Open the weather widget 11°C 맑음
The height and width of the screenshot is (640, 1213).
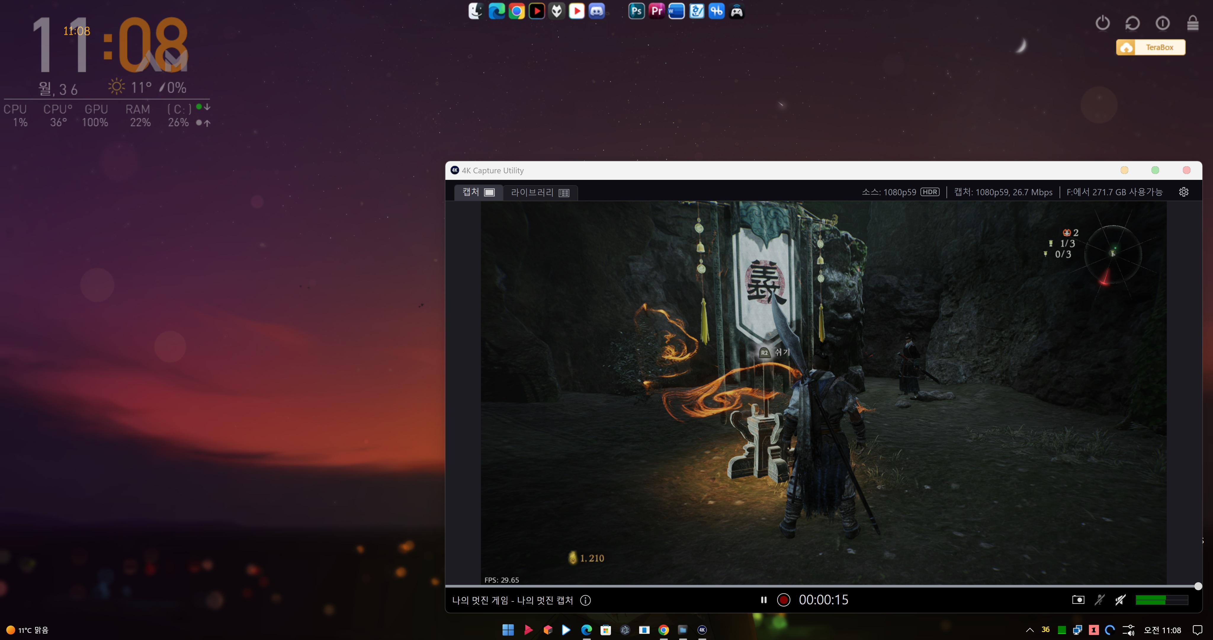27,630
